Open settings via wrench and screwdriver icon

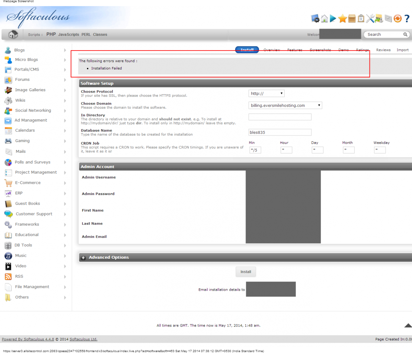coord(370,18)
